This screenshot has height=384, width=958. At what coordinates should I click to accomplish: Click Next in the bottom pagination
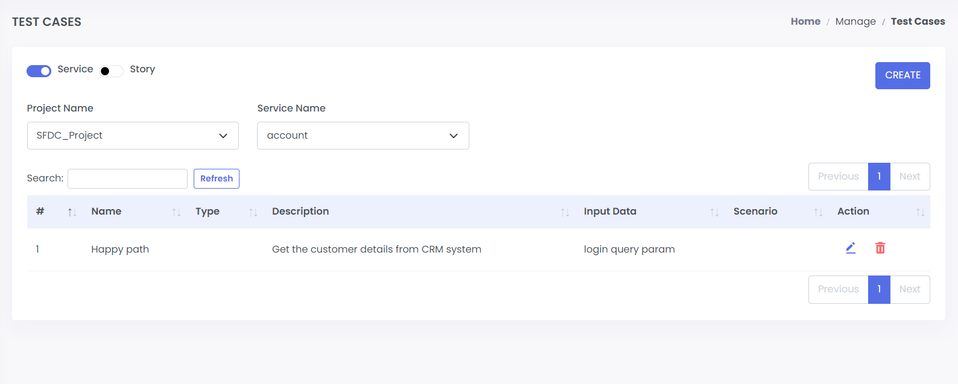point(910,289)
